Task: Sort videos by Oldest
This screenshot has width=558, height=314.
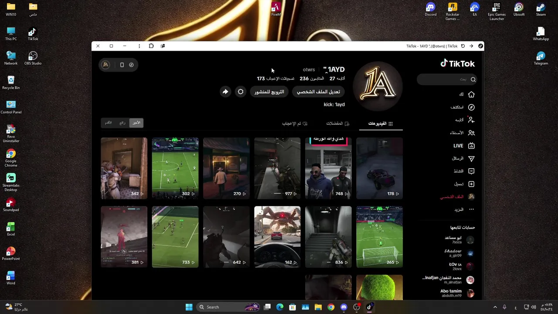Action: 108,123
